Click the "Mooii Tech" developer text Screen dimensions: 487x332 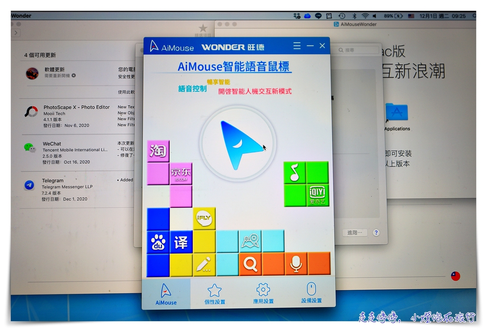click(x=54, y=114)
